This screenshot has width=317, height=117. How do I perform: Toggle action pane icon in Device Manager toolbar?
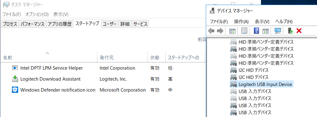point(265,31)
